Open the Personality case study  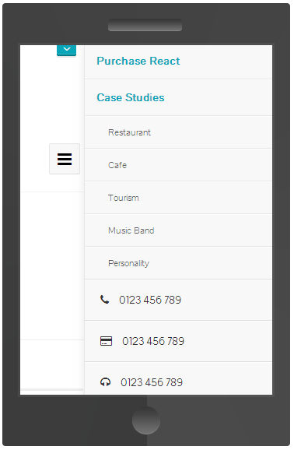pyautogui.click(x=128, y=263)
